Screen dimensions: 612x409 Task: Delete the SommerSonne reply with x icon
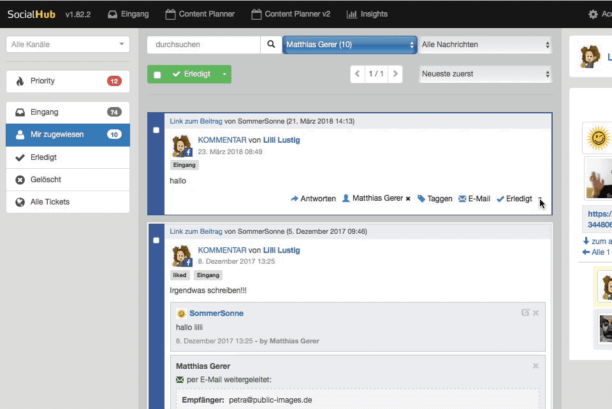(535, 313)
